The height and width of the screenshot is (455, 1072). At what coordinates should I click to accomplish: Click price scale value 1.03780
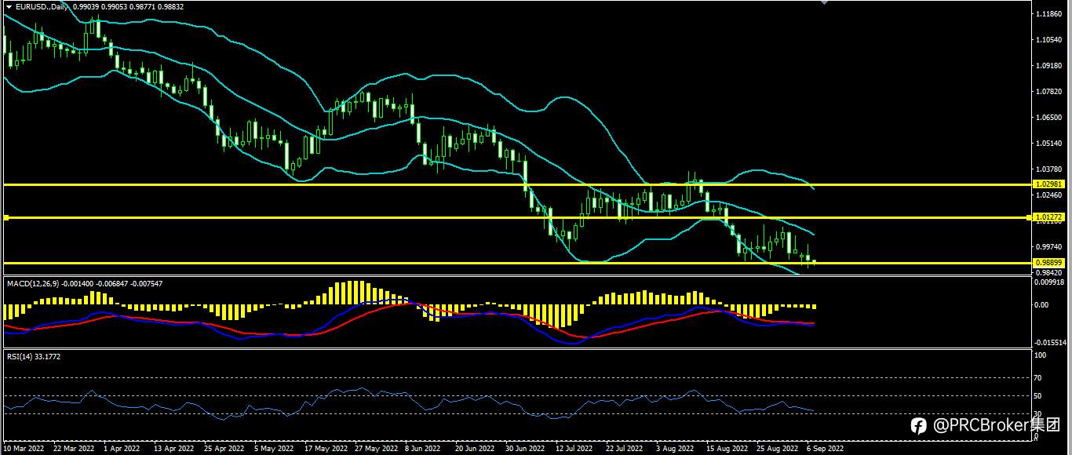(x=1048, y=169)
